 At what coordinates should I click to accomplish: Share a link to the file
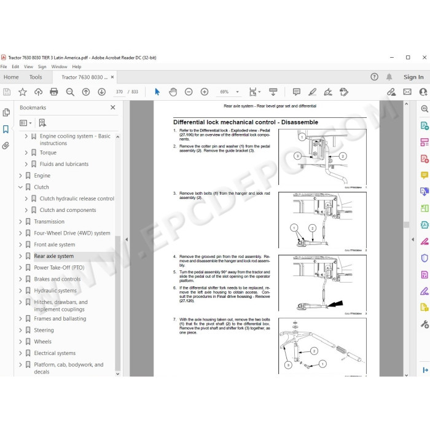point(391,92)
